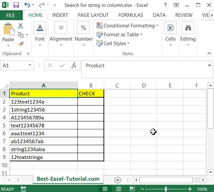
Task: Select cell containing 123text1234a
Action: coord(44,102)
